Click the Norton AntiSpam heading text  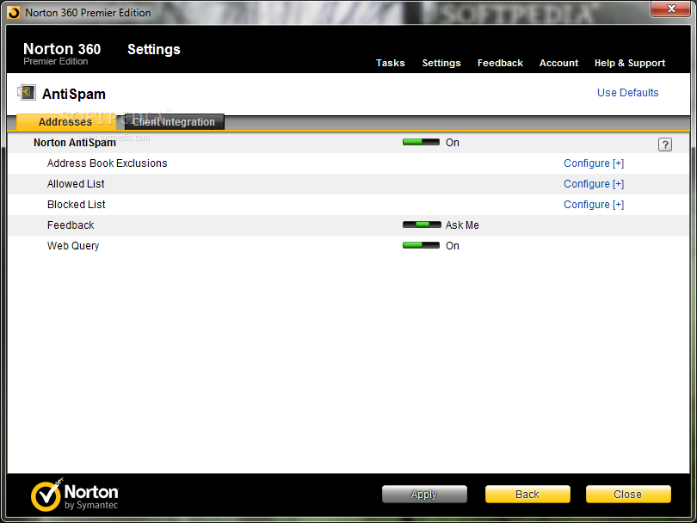point(75,143)
